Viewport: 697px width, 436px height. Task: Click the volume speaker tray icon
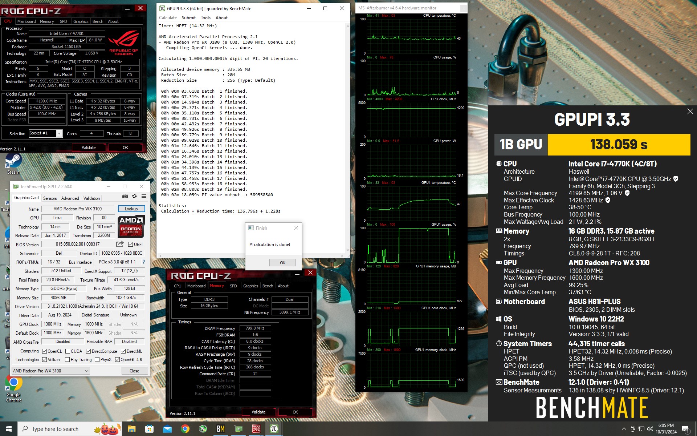650,429
